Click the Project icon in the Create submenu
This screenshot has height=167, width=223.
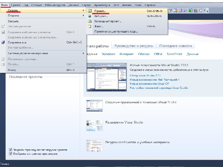click(x=90, y=11)
